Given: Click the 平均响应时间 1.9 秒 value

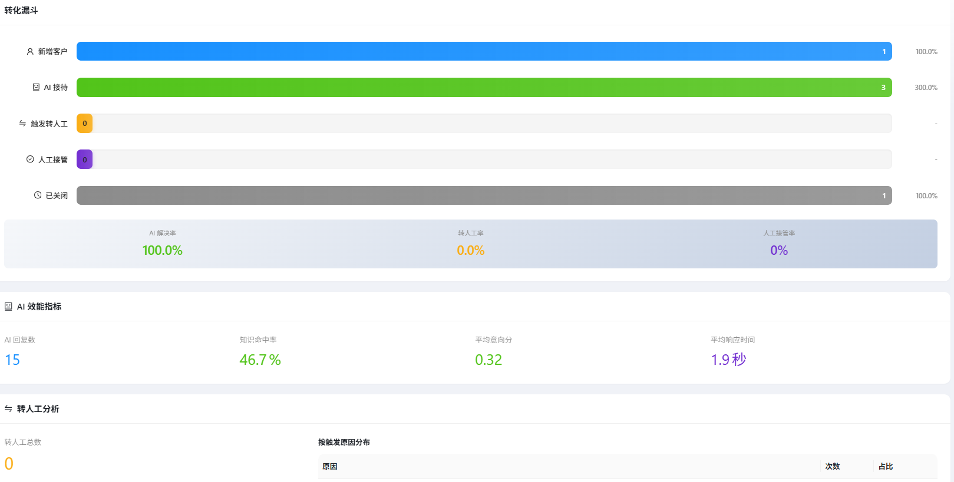Looking at the screenshot, I should click(x=728, y=360).
